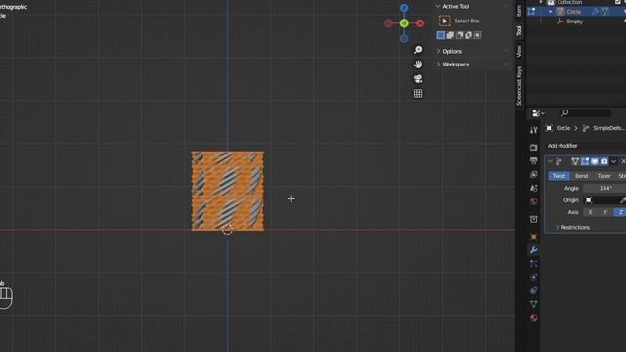Screen dimensions: 626x352
Task: Open the View Layer properties tab icon
Action: tap(533, 174)
